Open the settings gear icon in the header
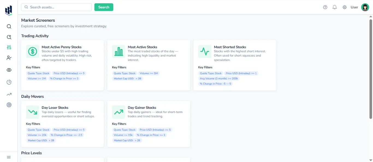The height and width of the screenshot is (162, 373). coord(344,7)
